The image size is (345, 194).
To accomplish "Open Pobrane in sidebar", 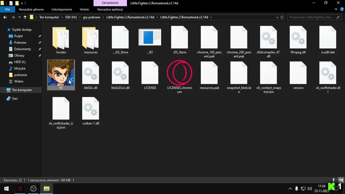I will click(20, 43).
